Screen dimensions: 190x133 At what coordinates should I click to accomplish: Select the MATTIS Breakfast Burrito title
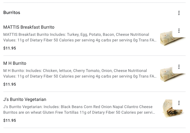(x=29, y=27)
